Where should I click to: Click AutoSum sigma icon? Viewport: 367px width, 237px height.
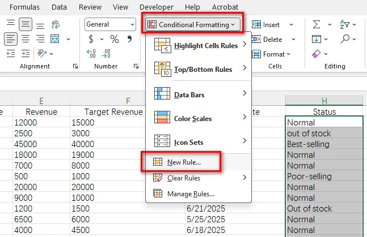pyautogui.click(x=317, y=24)
